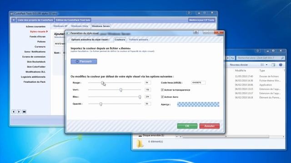The image size is (291, 163).
Task: Click the refresh arrows icon in Explorer address bar
Action: [232, 58]
